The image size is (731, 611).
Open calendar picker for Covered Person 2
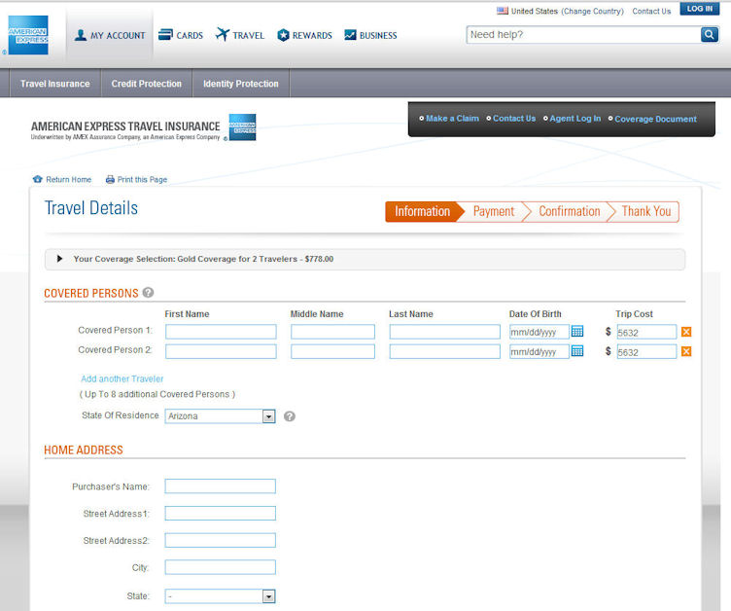577,351
